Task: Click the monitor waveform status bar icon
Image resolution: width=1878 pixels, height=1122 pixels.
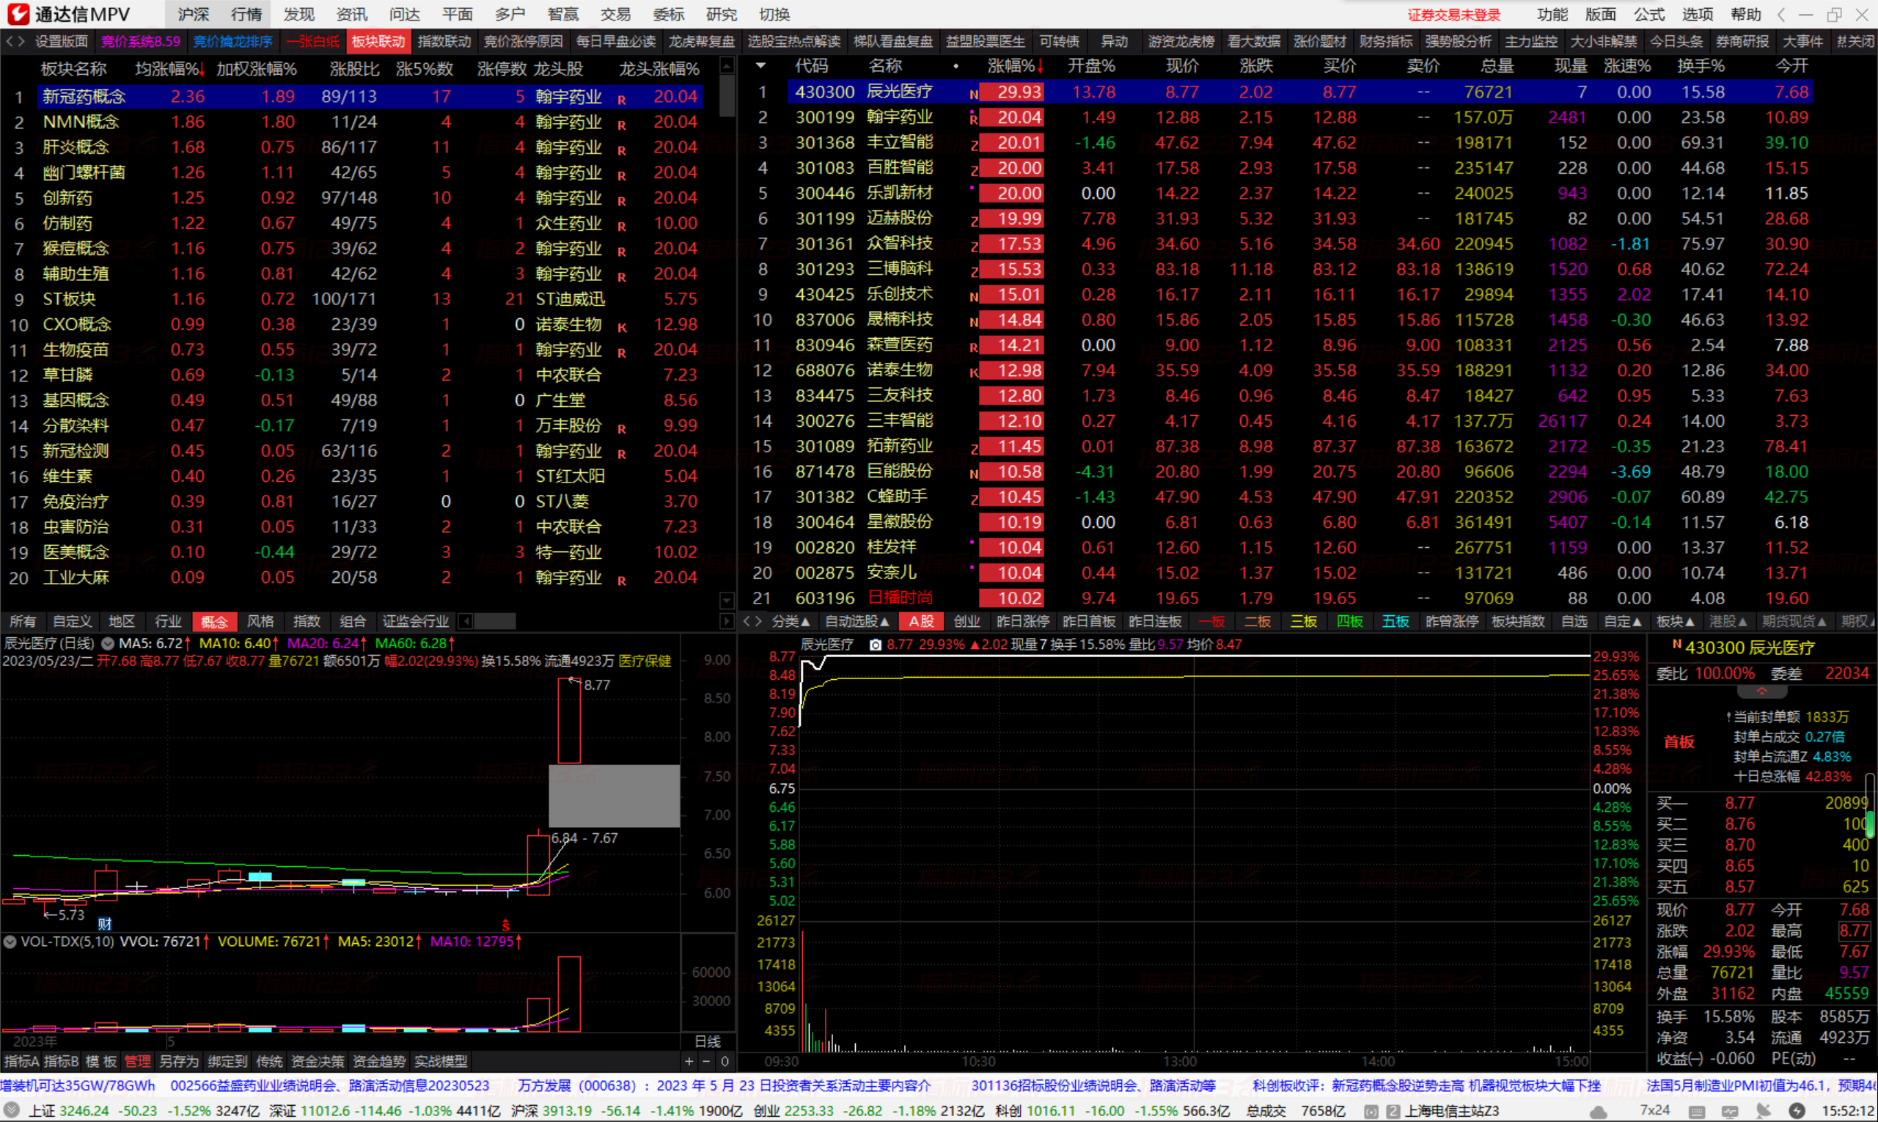Action: point(1730,1112)
